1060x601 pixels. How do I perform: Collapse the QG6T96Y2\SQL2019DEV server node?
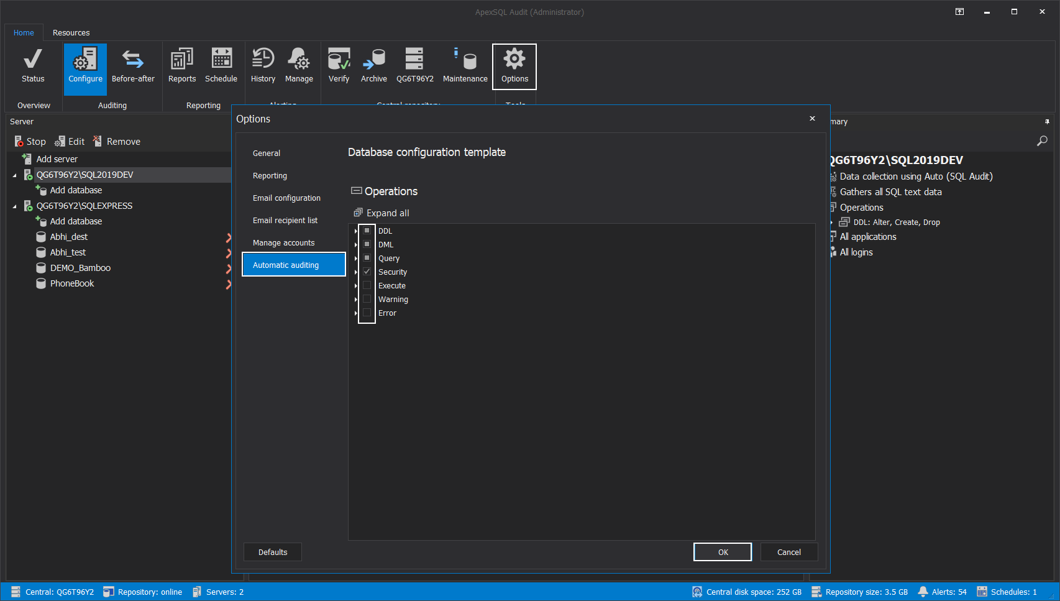point(15,175)
